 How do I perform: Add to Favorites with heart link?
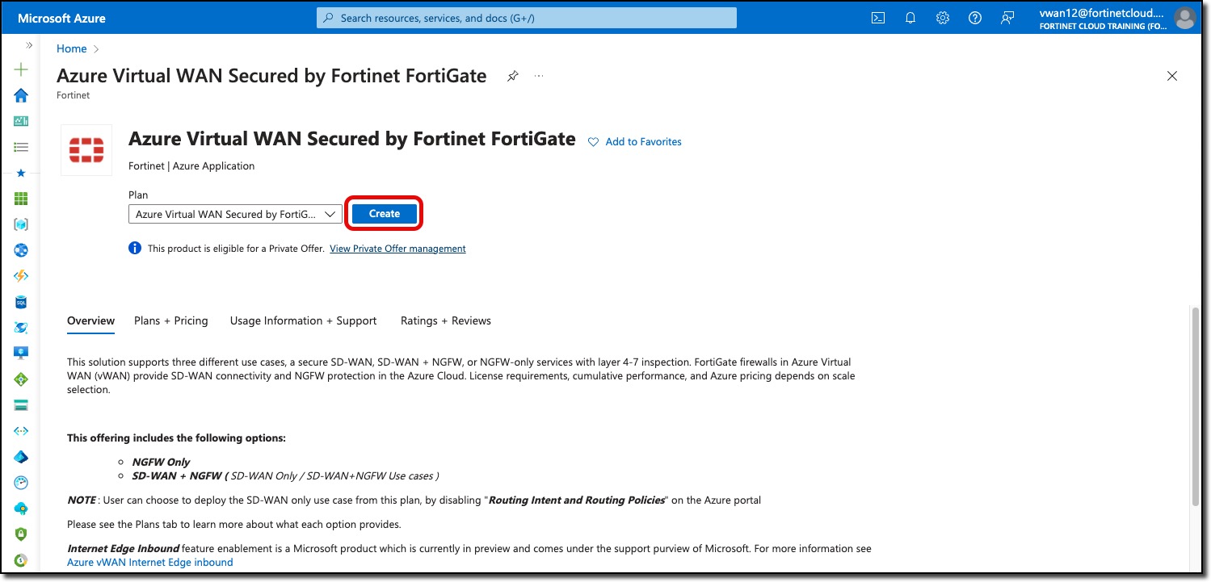point(634,142)
